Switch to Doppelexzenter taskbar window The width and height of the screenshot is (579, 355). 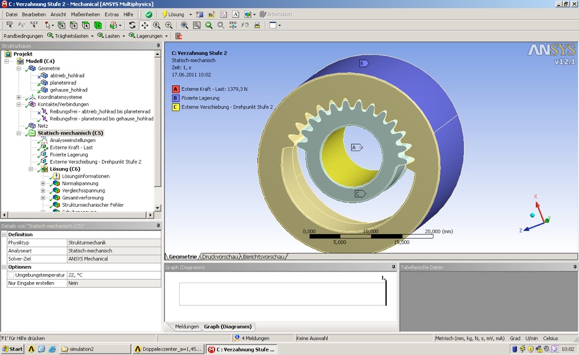[x=168, y=349]
